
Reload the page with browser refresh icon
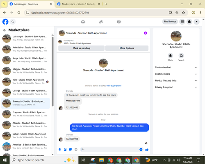click(19, 13)
